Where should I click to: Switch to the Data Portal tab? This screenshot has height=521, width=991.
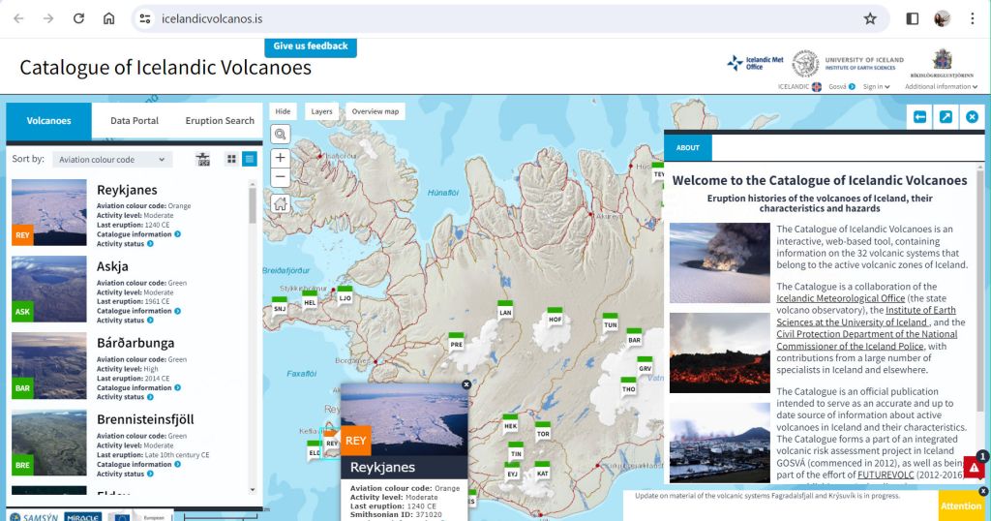pyautogui.click(x=135, y=121)
